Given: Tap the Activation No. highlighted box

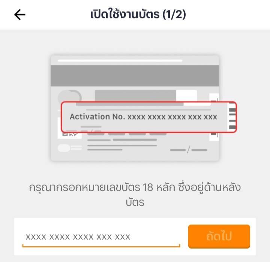Looking at the screenshot, I should pyautogui.click(x=149, y=117).
